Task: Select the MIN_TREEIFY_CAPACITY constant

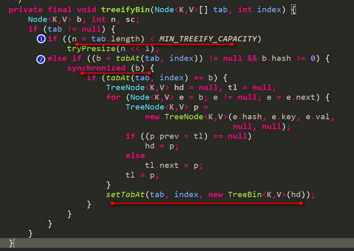Action: pyautogui.click(x=208, y=39)
